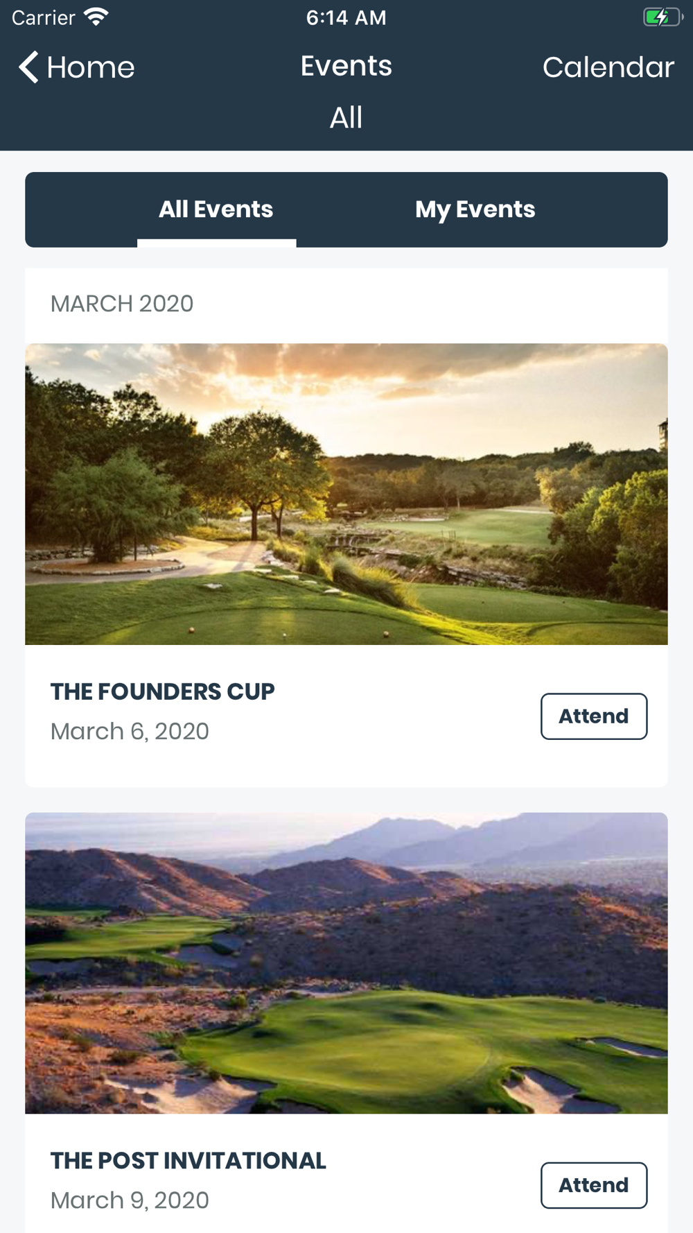Screen dimensions: 693x1233
Task: Attend The Founders Cup event
Action: click(594, 716)
